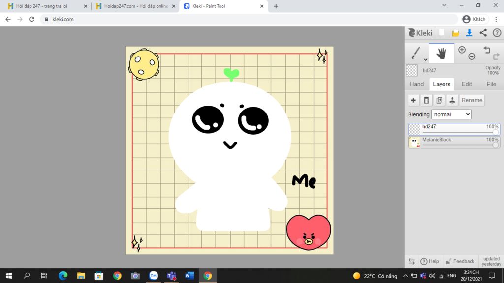Expand the brush tool selector arrow
Viewport: 504px width, 283px height.
pyautogui.click(x=425, y=59)
